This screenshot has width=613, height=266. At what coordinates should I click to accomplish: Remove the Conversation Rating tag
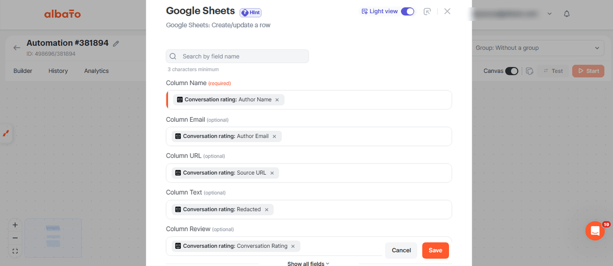click(x=293, y=246)
